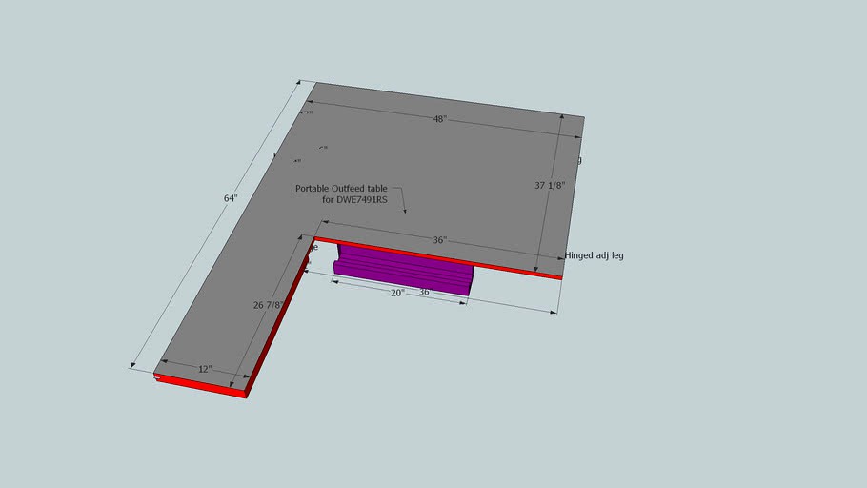Screen dimensions: 867x488
Task: Select the 48" dimension label
Action: coord(439,119)
